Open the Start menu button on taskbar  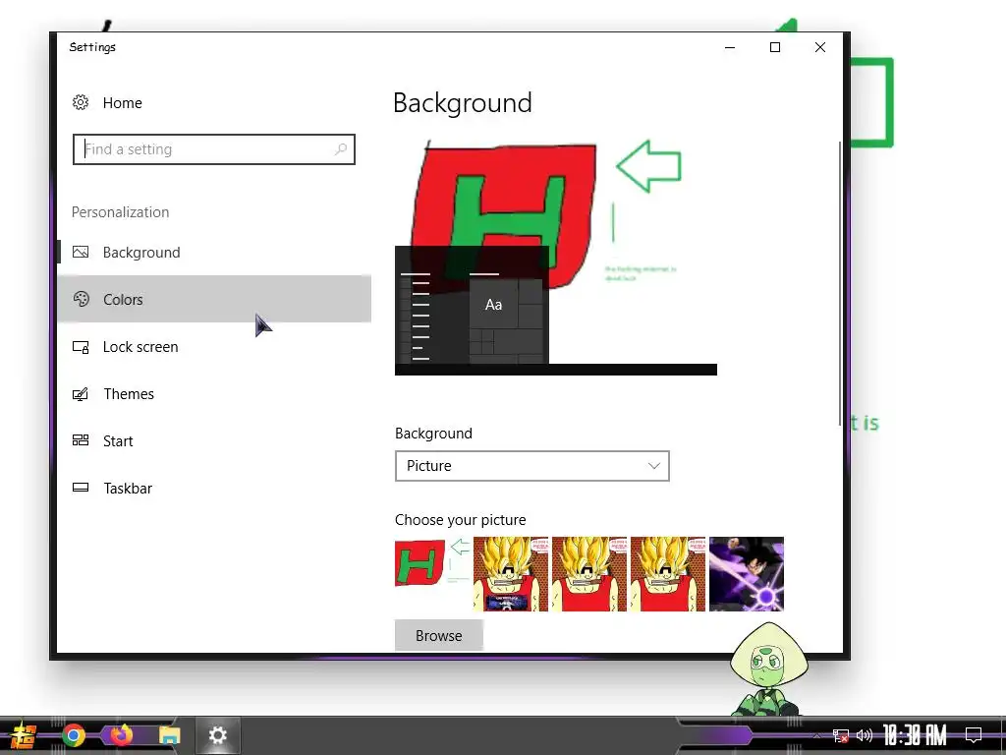click(24, 735)
